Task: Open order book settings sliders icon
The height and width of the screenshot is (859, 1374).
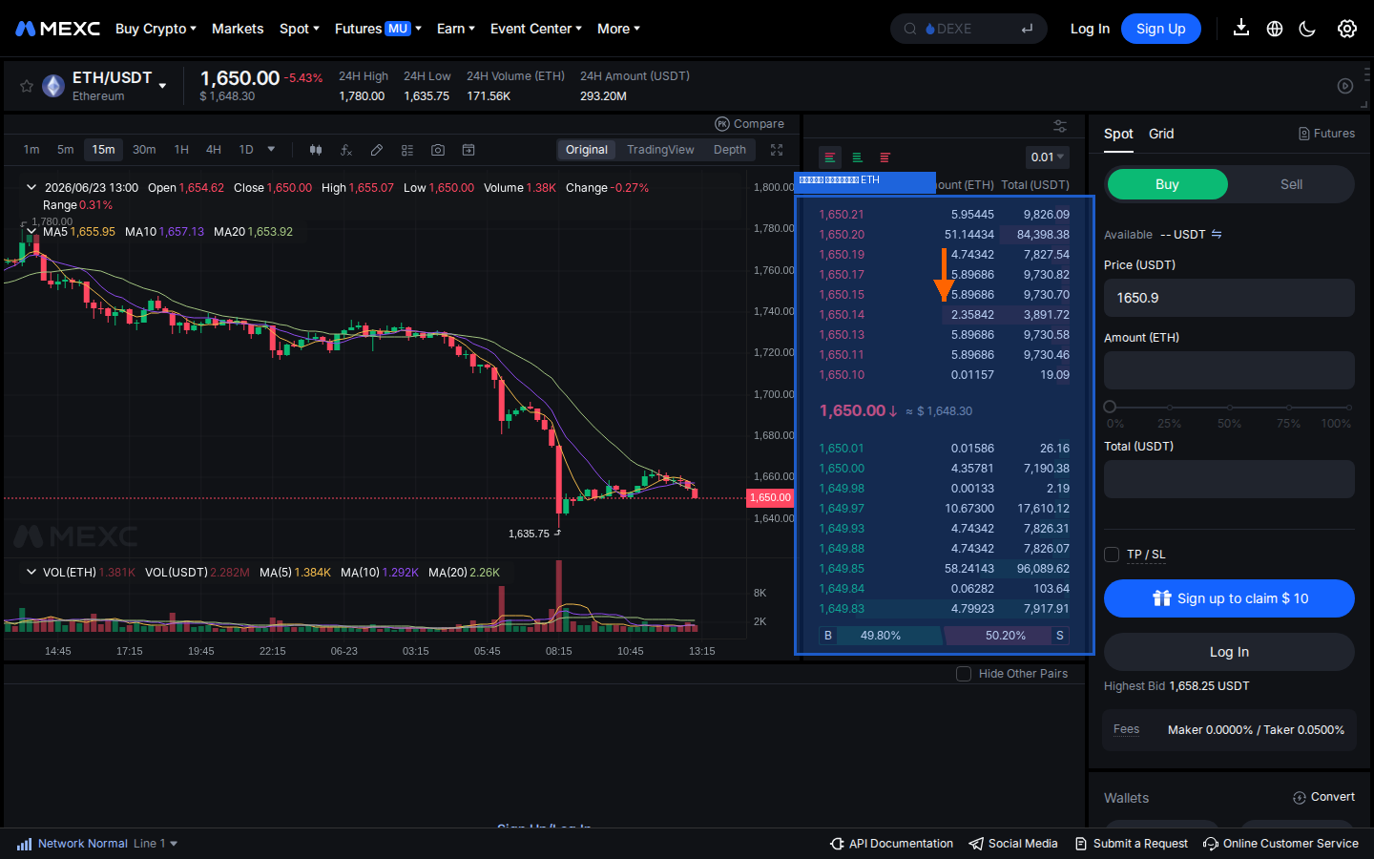Action: point(1060,126)
